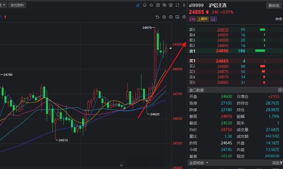Click 涨停 value 27105
This screenshot has width=283, height=169.
click(x=226, y=103)
